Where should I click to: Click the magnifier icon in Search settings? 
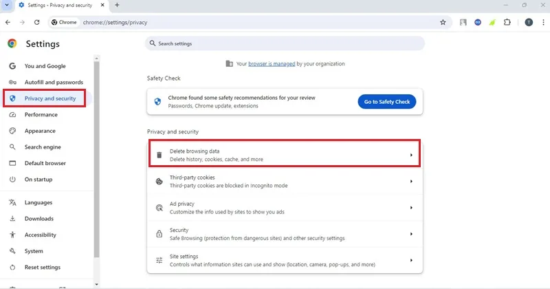[x=152, y=43]
